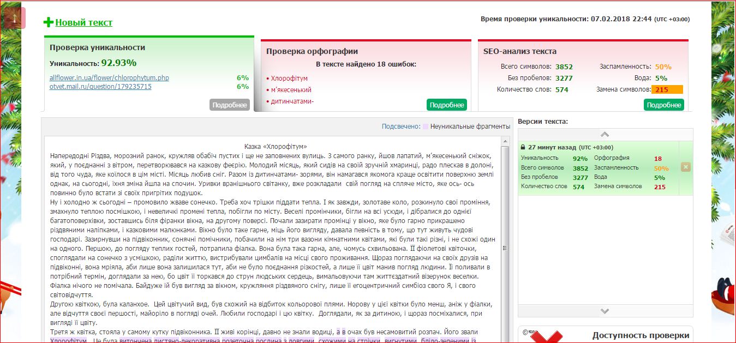Image resolution: width=736 pixels, height=343 pixels.
Task: Open the Новый текст link
Action: [x=83, y=22]
